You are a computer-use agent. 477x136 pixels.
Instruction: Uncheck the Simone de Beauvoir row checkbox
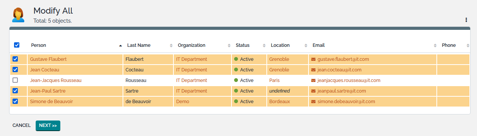15,101
